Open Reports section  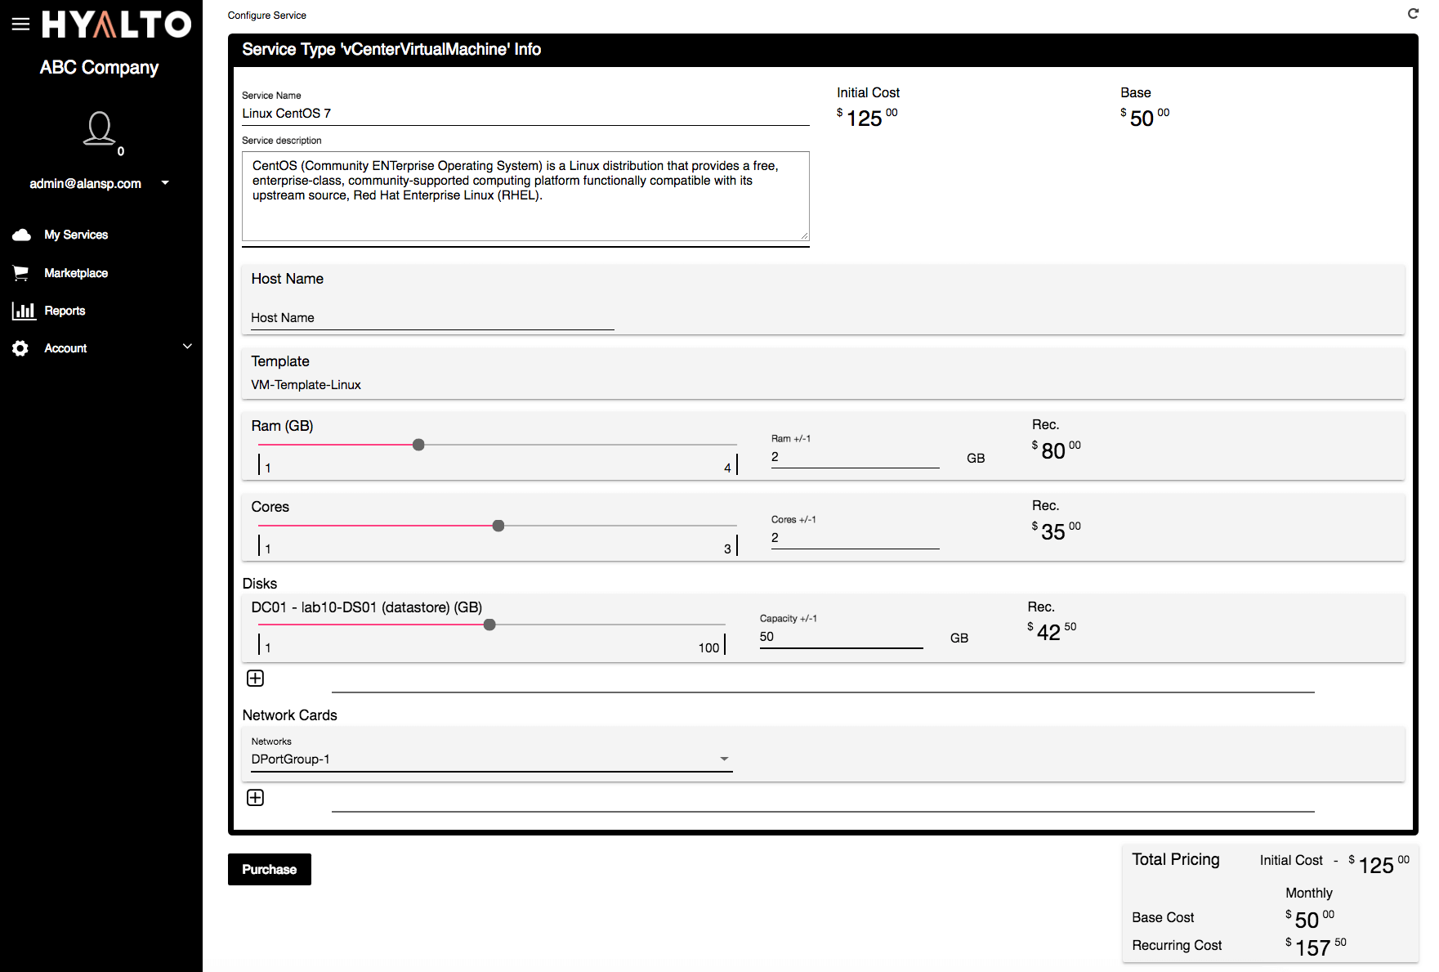[x=65, y=311]
